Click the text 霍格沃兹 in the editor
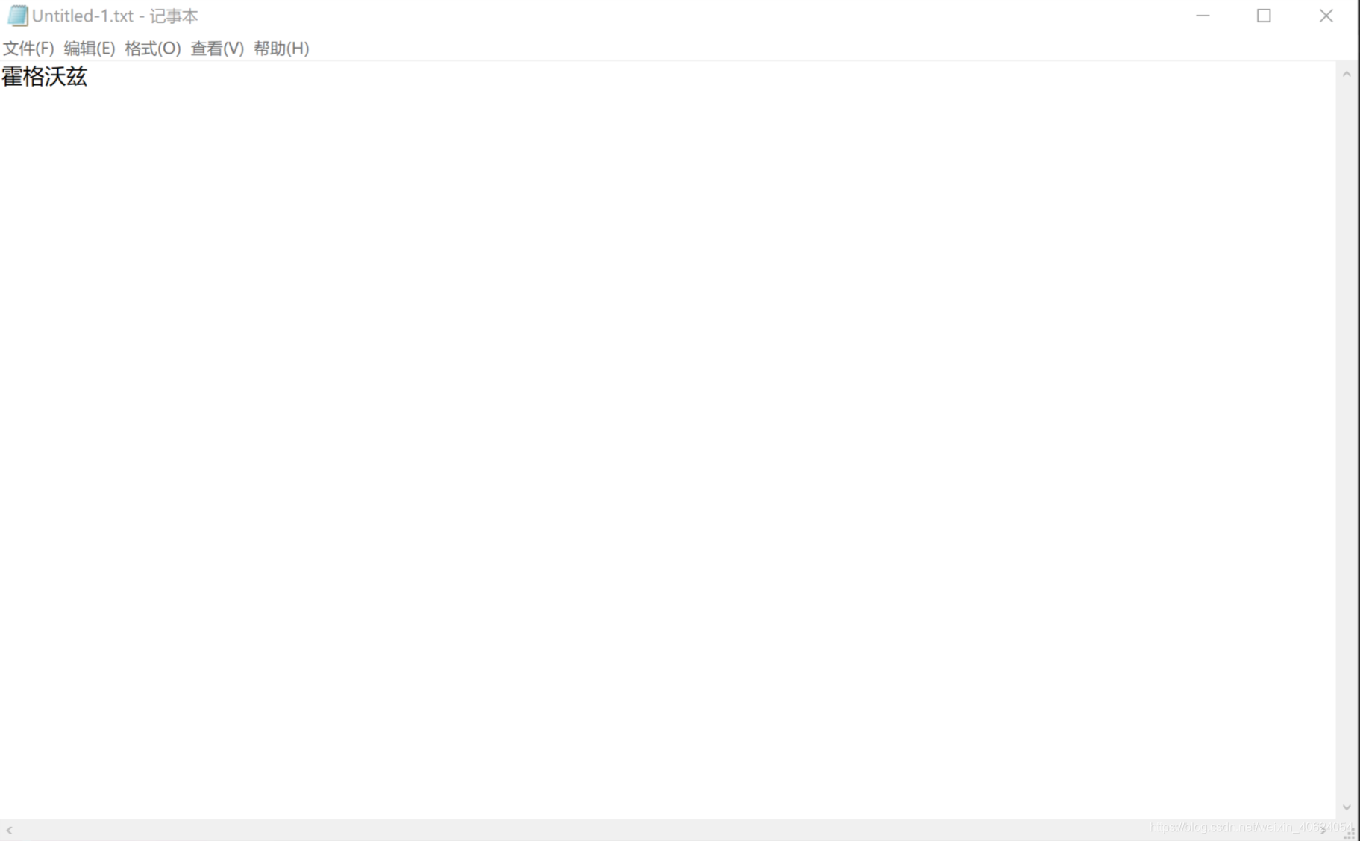Screen dimensions: 1360x841 [44, 77]
